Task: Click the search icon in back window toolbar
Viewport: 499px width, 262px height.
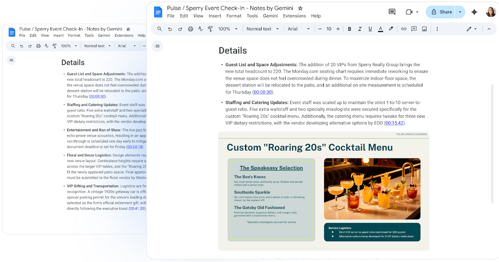Action: pyautogui.click(x=13, y=46)
